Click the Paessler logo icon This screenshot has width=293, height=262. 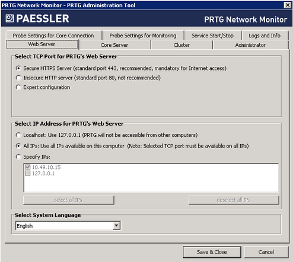[9, 18]
